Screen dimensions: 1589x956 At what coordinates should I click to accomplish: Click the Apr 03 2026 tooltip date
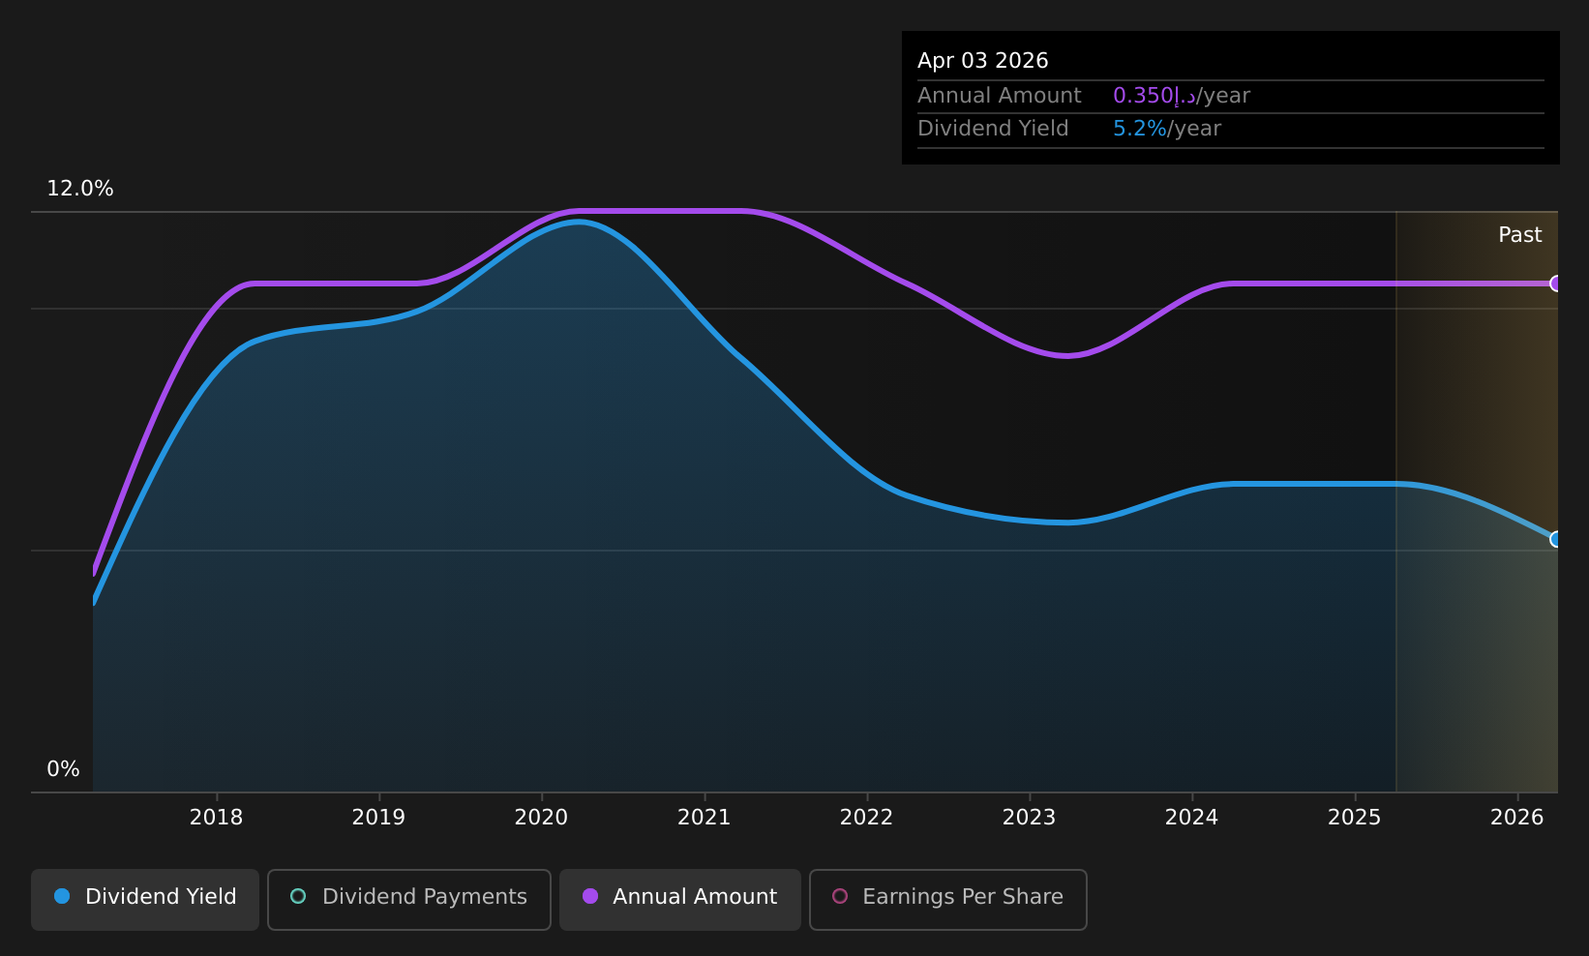click(982, 61)
